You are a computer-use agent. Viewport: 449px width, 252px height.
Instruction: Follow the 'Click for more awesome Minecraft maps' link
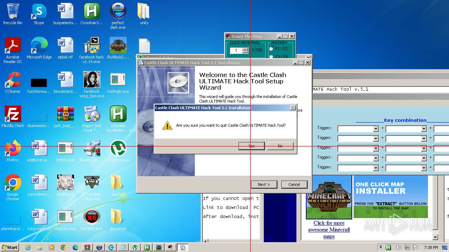[329, 230]
